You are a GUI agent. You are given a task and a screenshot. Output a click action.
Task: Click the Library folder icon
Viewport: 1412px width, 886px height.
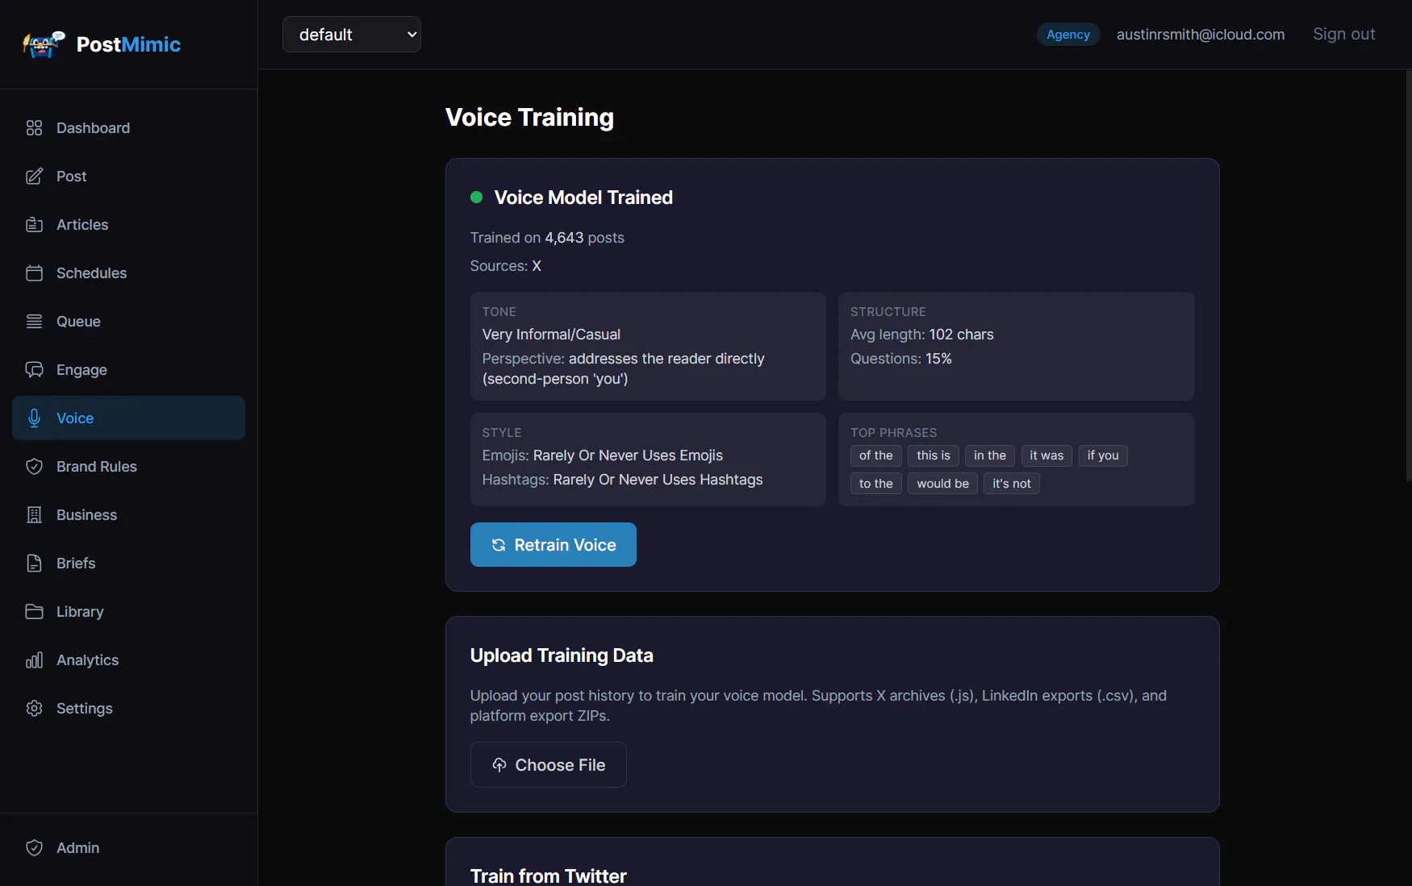coord(34,612)
